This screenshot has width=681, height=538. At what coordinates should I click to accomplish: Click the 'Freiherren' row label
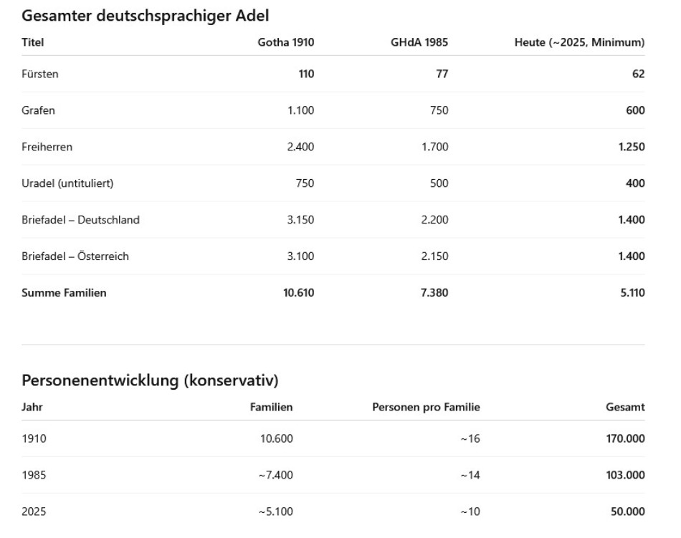47,147
